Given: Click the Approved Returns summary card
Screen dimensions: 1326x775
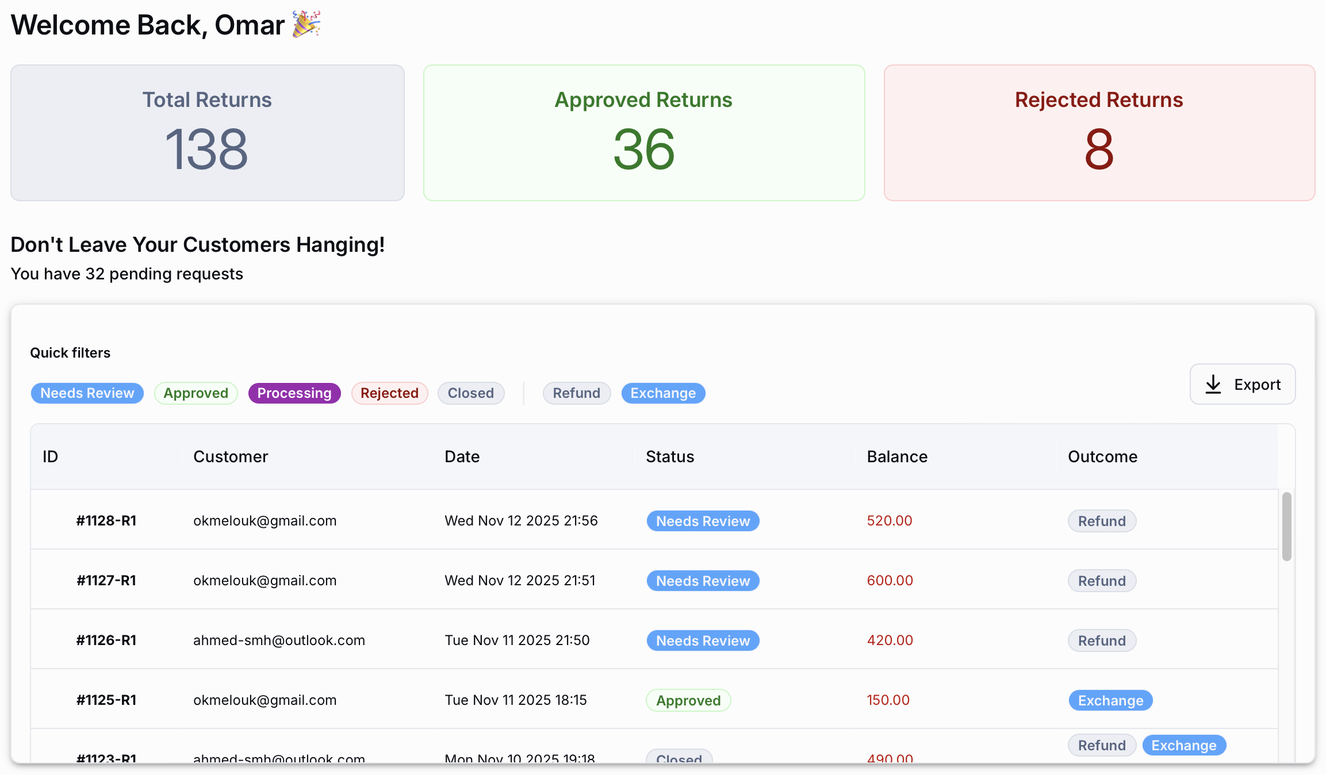Looking at the screenshot, I should 643,133.
